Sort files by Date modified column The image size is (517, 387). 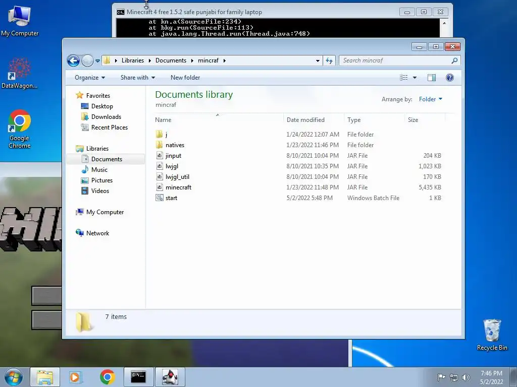313,120
